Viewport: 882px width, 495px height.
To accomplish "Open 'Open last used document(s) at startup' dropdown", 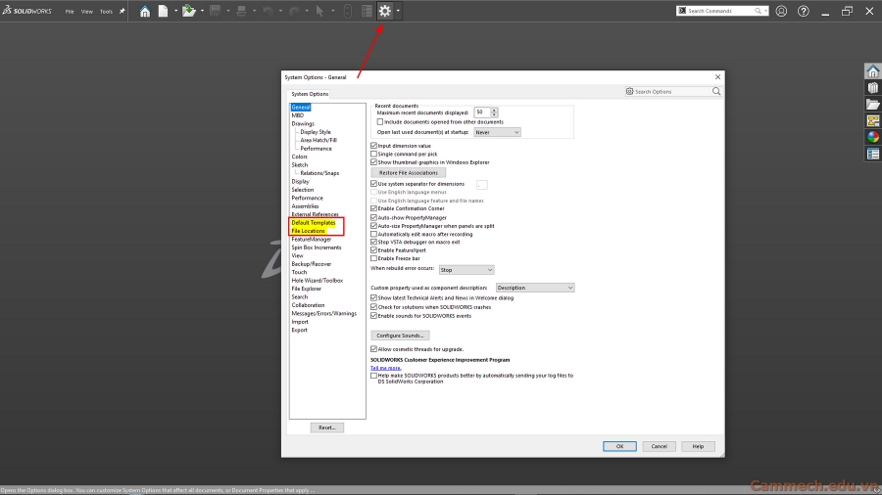I will click(x=497, y=132).
